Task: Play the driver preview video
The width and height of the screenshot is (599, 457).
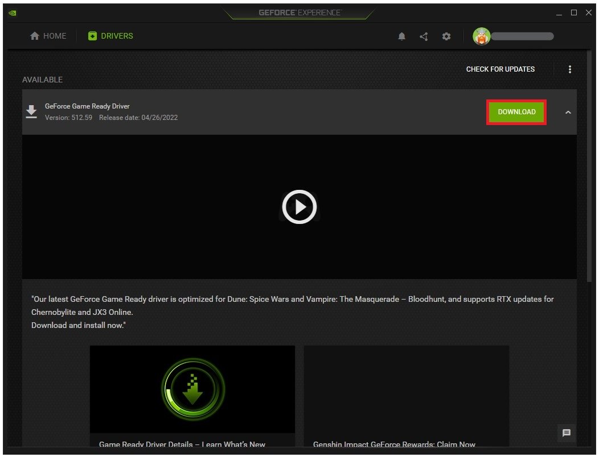Action: click(x=299, y=207)
